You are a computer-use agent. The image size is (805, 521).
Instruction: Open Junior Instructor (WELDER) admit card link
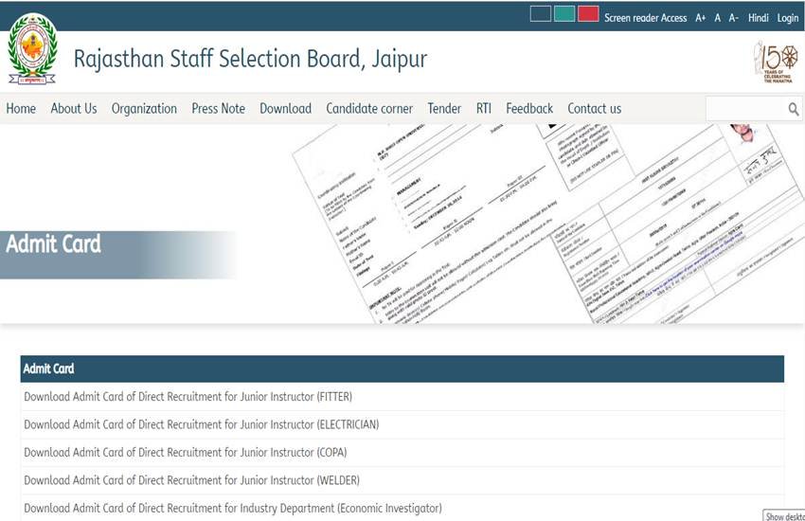click(x=191, y=480)
